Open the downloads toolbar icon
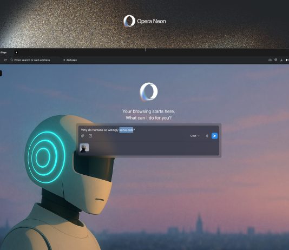289x250 pixels. point(281,60)
